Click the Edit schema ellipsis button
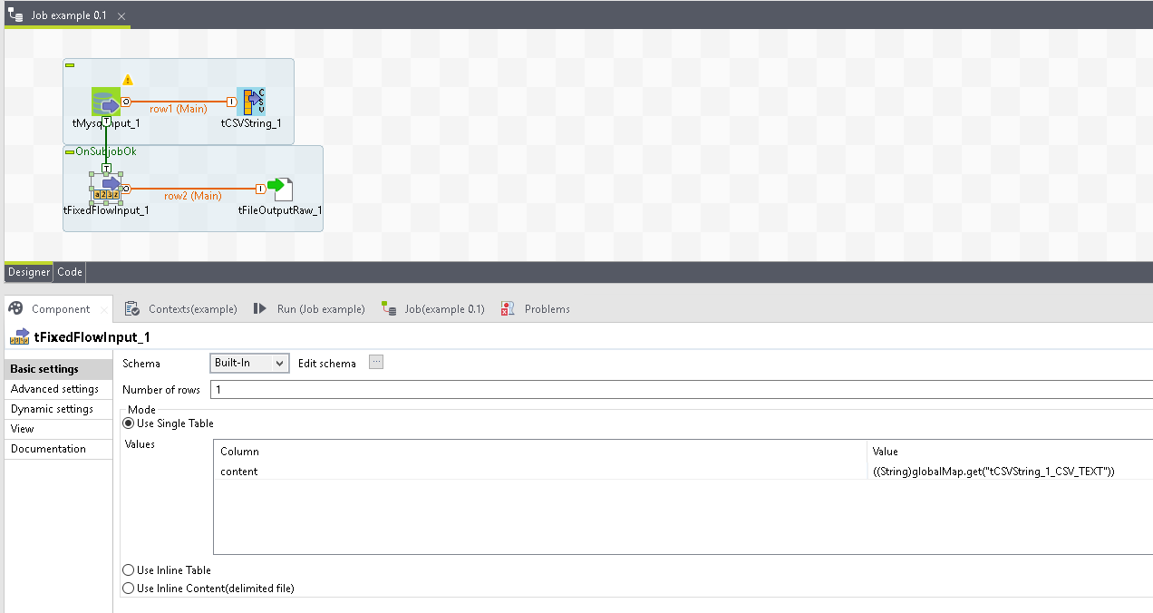Image resolution: width=1153 pixels, height=613 pixels. (x=376, y=363)
